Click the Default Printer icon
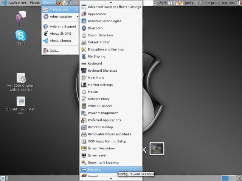This screenshot has width=242, height=181. [84, 42]
